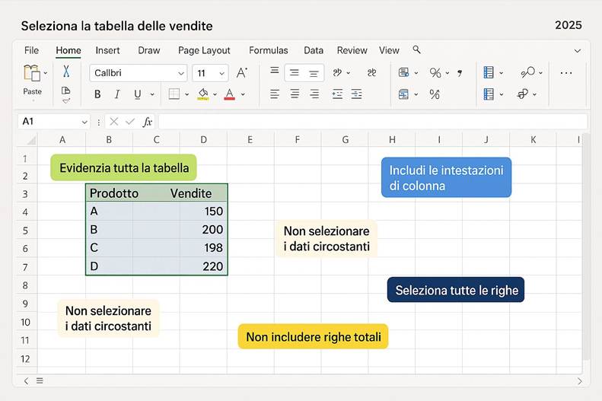The height and width of the screenshot is (401, 602).
Task: Click the Borders icon
Action: pyautogui.click(x=174, y=94)
